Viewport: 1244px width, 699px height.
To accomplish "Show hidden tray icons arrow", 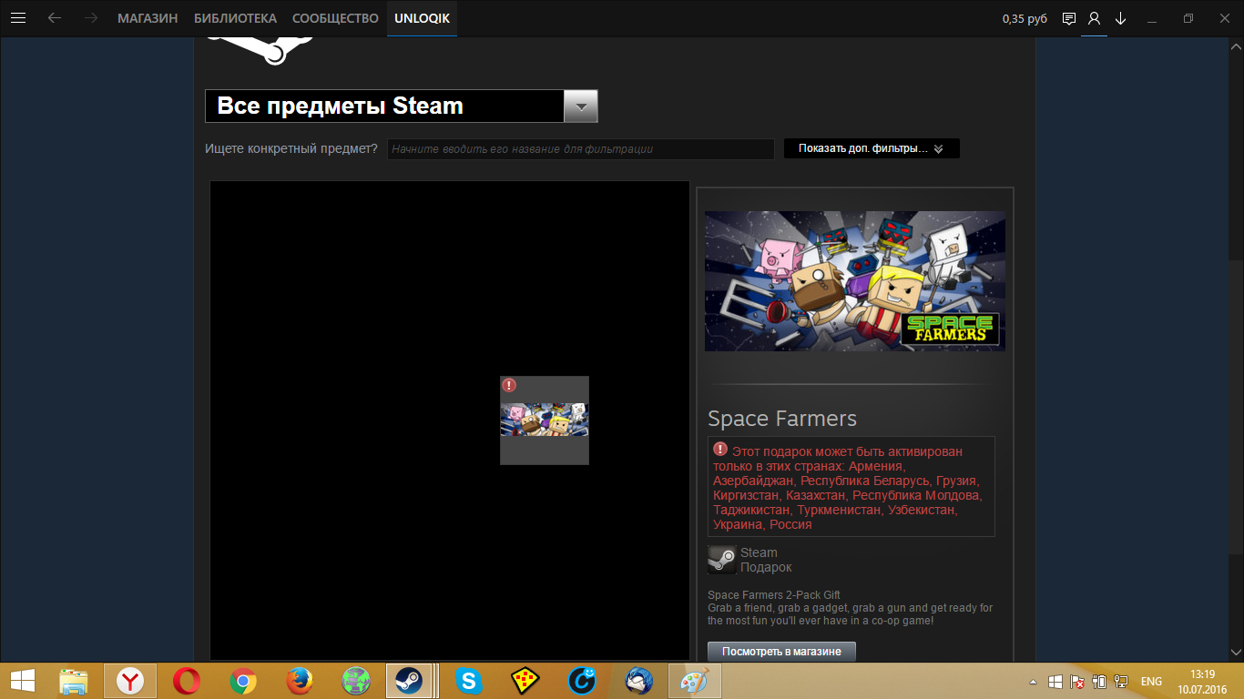I will coord(1033,681).
